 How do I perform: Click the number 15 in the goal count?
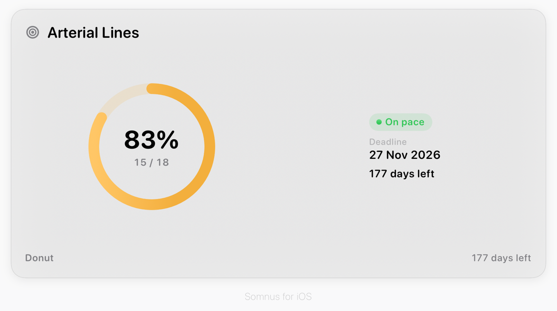coord(140,163)
